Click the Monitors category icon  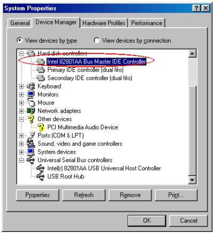tap(31, 94)
